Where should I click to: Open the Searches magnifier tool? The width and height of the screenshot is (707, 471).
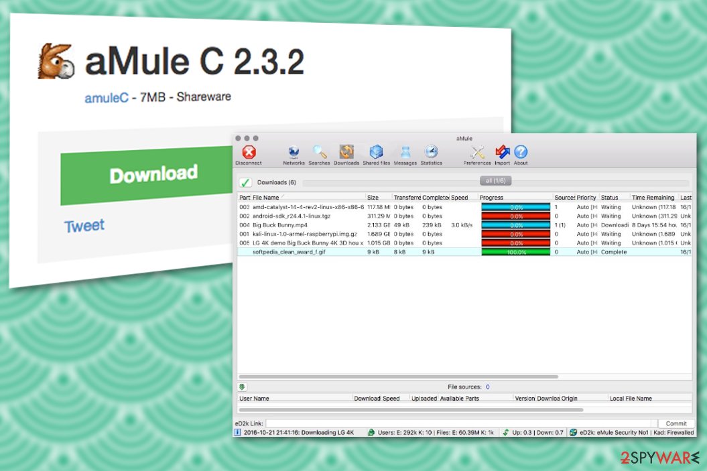click(319, 155)
